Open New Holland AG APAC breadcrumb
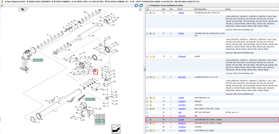 16,1
